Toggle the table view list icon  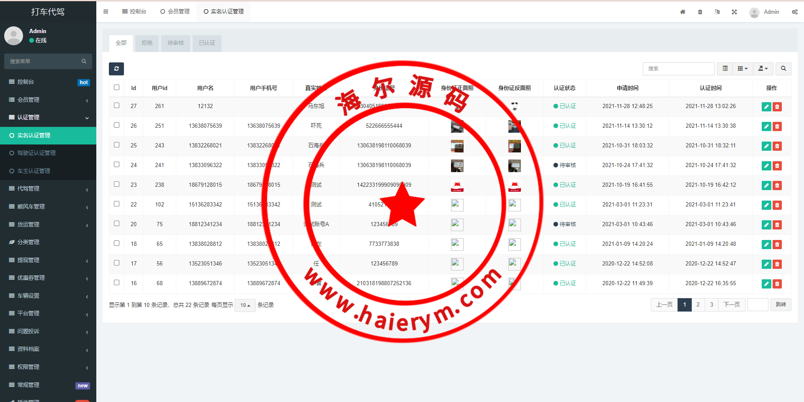point(725,69)
